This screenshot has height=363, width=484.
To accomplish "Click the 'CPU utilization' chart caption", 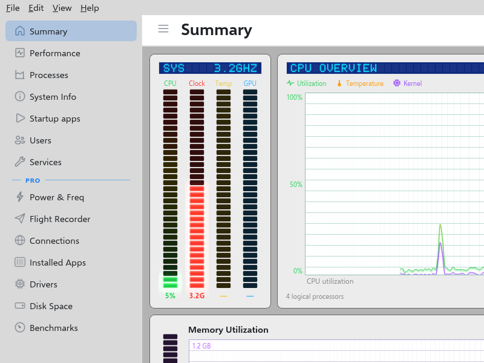I will click(x=330, y=281).
